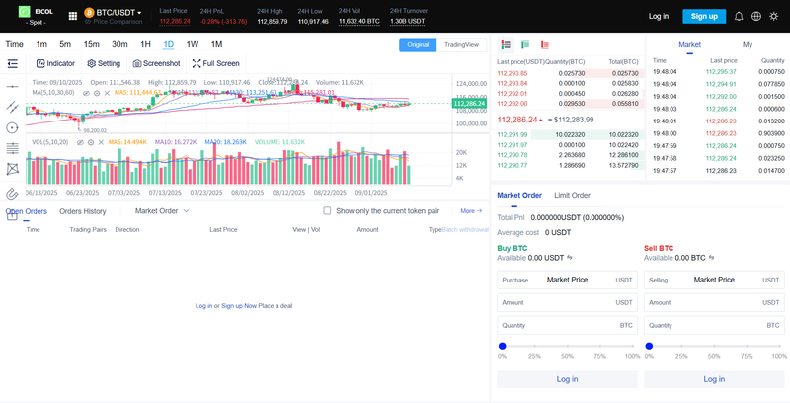Select the 1m timeframe
The width and height of the screenshot is (790, 403).
[x=41, y=44]
